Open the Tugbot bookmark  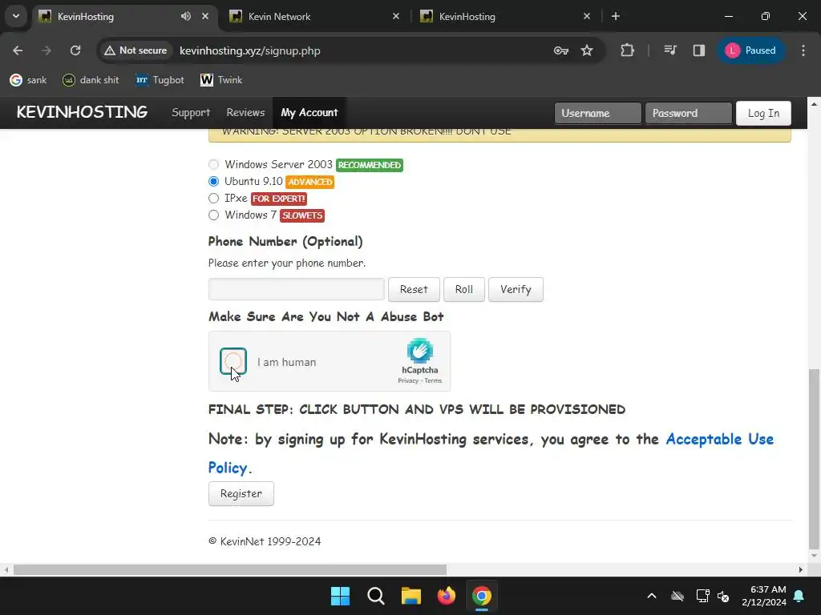point(160,80)
